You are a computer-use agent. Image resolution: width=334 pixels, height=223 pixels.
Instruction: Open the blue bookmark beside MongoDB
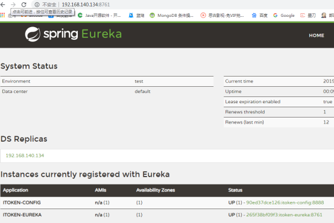click(136, 15)
